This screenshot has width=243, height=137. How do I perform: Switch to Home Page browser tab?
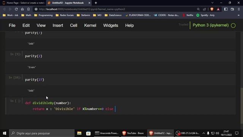23,3
